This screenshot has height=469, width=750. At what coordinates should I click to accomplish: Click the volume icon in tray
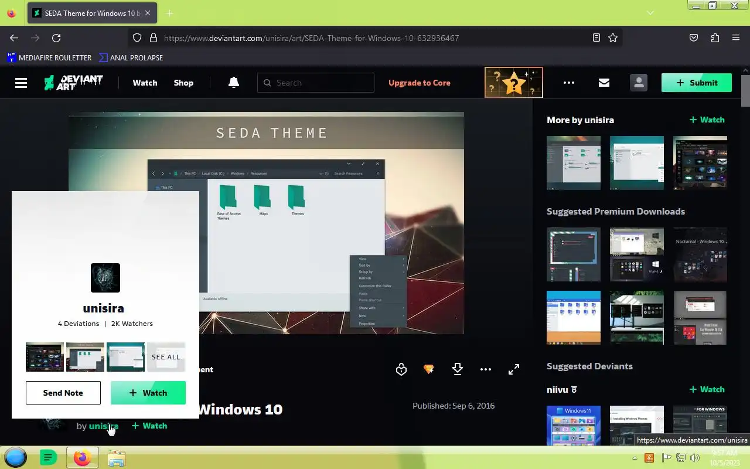click(695, 458)
